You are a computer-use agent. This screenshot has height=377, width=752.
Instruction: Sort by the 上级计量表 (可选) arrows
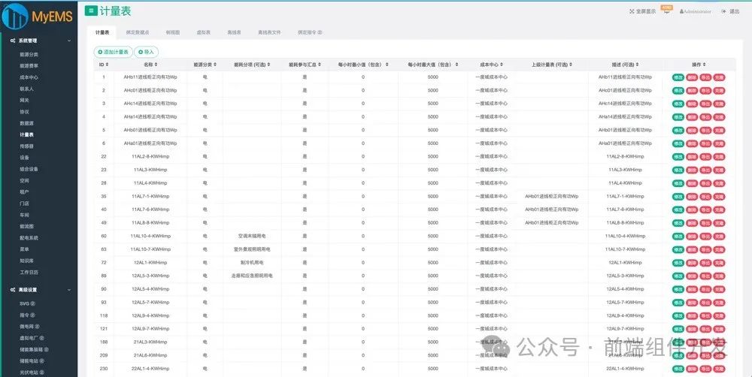(x=571, y=64)
